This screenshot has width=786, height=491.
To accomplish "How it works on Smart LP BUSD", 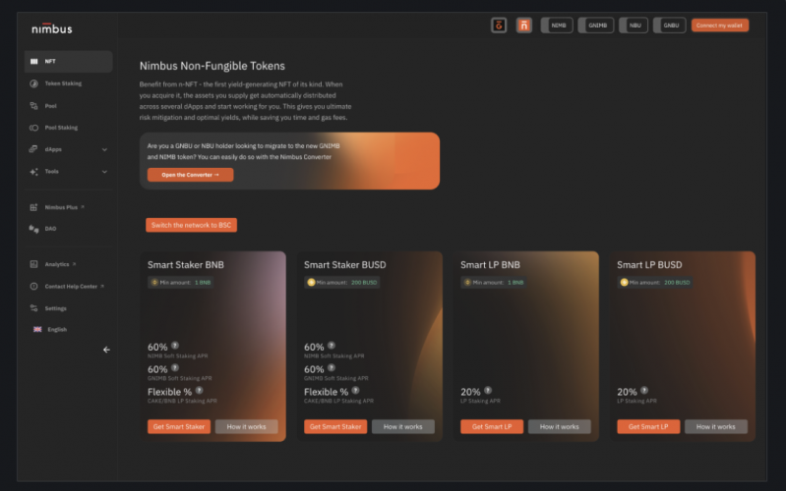I will pyautogui.click(x=716, y=426).
